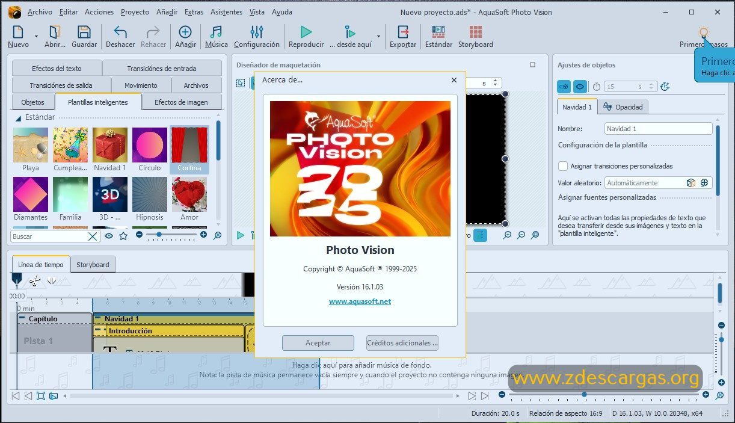Viewport: 735px width, 423px height.
Task: Select the Diamantes template thumbnail
Action: (x=31, y=194)
